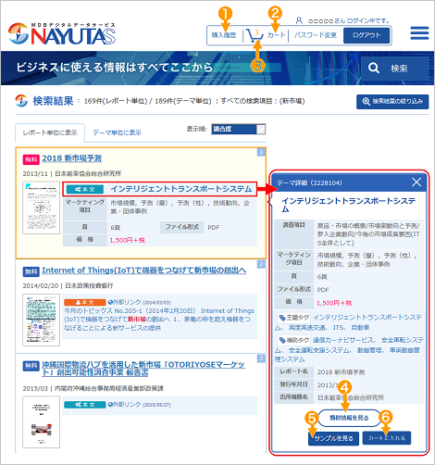Click the パスワード変更 link
This screenshot has height=465, width=435.
tap(315, 35)
